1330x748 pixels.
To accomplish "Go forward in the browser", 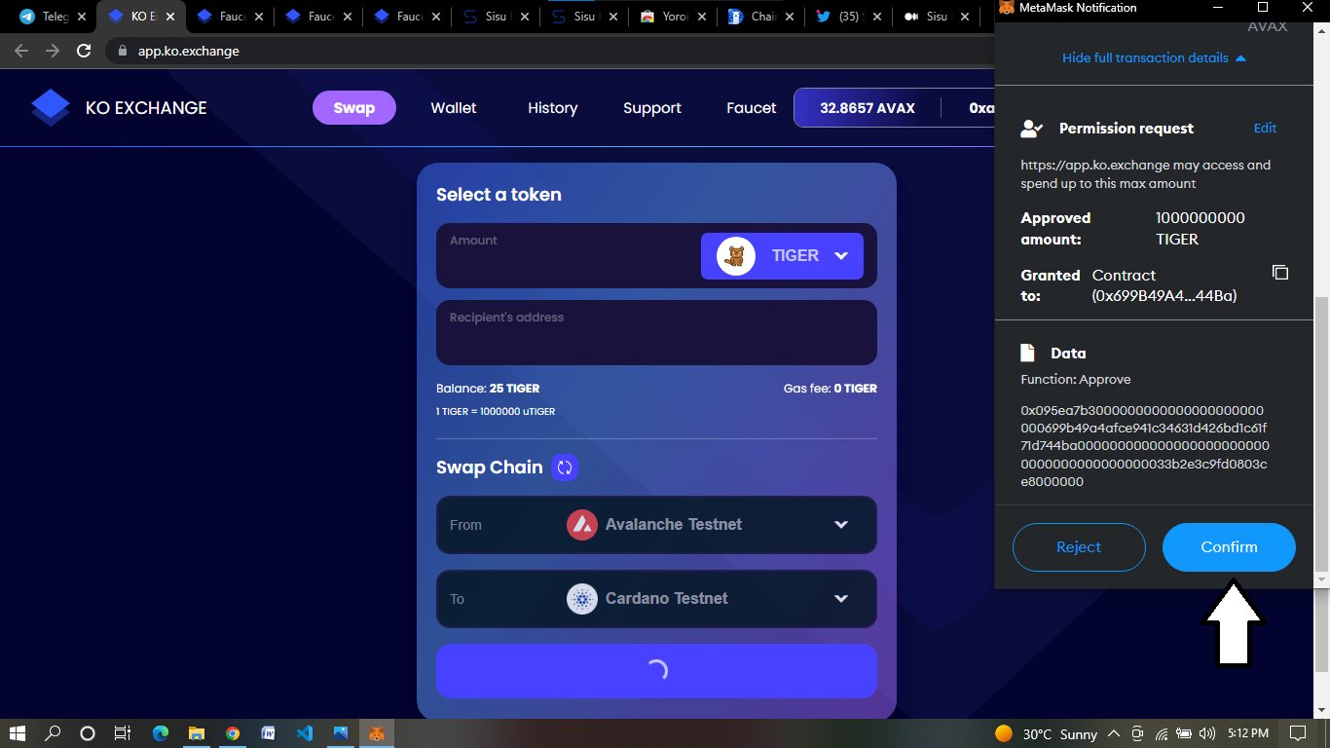I will tap(53, 51).
